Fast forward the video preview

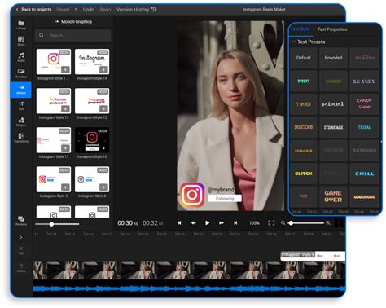(x=222, y=223)
